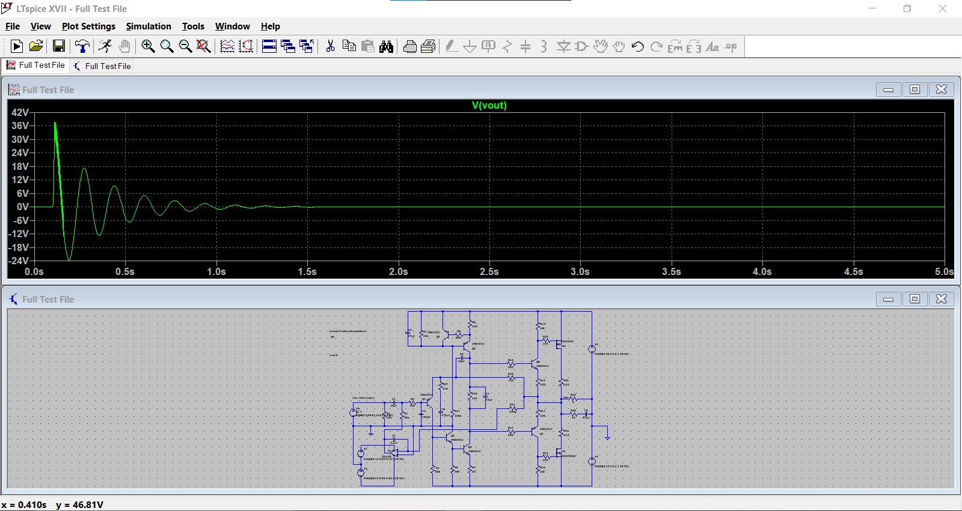Click the Redo arrow icon
The height and width of the screenshot is (511, 962).
pyautogui.click(x=657, y=46)
